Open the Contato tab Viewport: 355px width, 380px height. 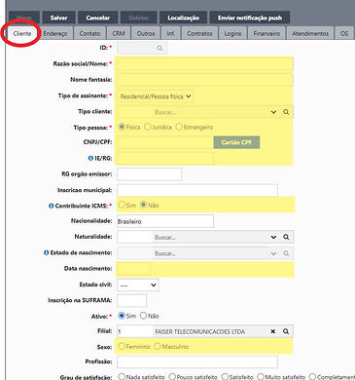click(89, 33)
